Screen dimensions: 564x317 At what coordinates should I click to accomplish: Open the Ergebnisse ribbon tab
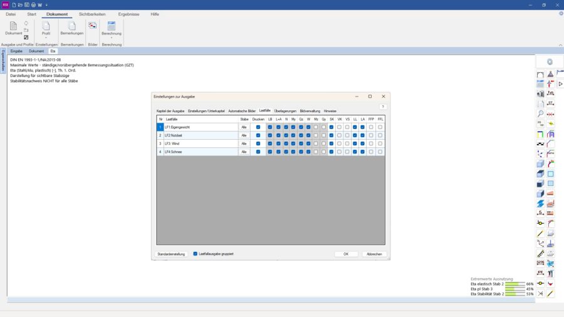128,14
